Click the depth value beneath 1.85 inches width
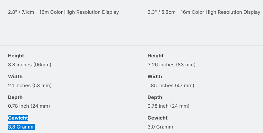Screen dimensions: 263x133 tap(168, 106)
